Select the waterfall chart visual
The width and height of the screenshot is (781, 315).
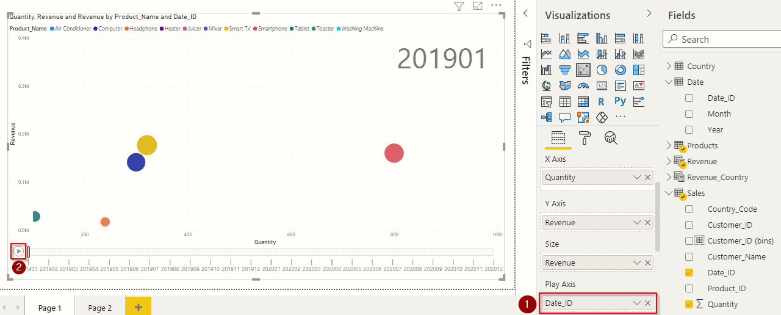tap(547, 70)
